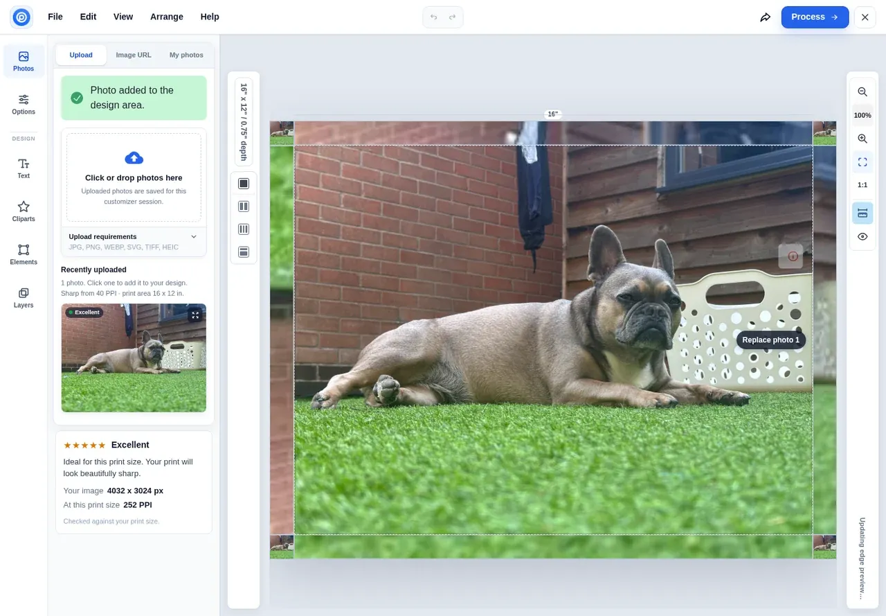Click the Replace photo 1 button

coord(770,340)
